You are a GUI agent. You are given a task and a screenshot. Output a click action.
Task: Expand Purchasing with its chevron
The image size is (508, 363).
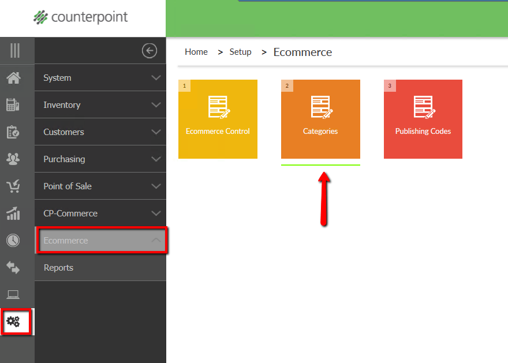[156, 159]
